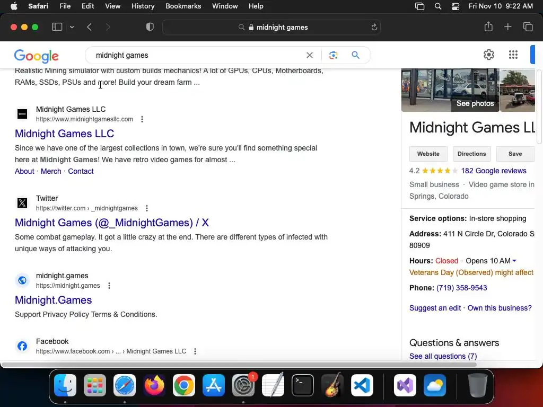
Task: Open Control Center in the menu bar
Action: [456, 6]
